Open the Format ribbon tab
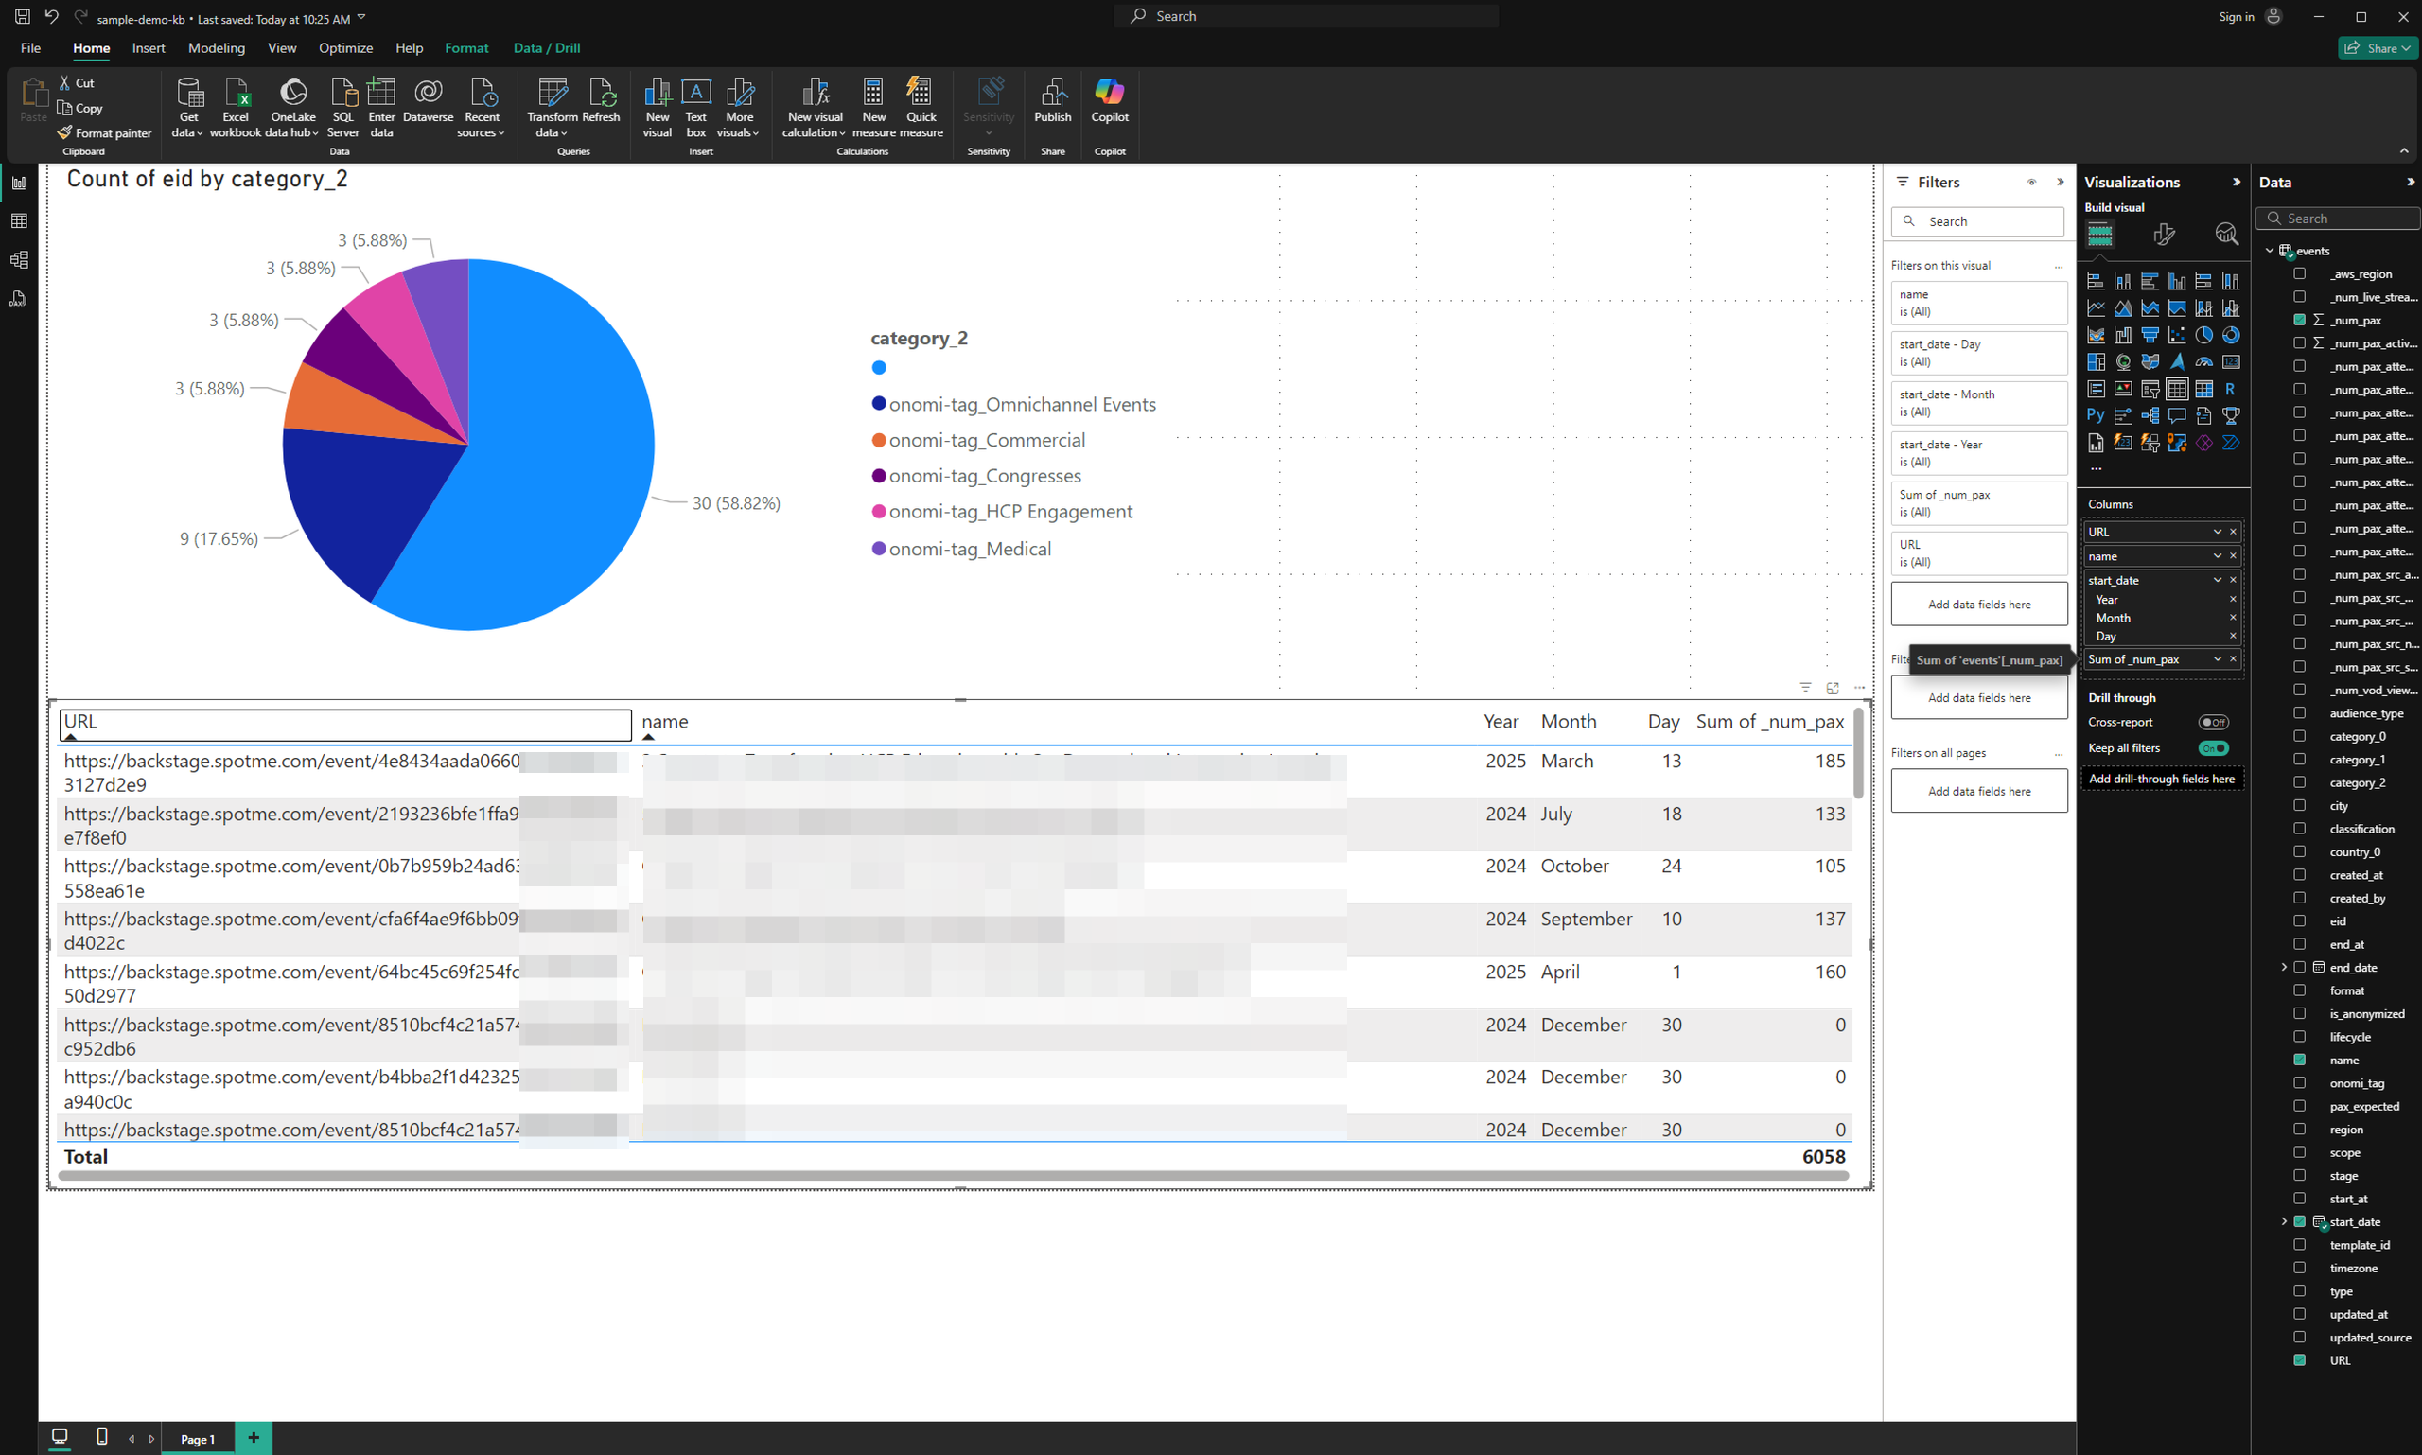The height and width of the screenshot is (1455, 2422). click(466, 48)
